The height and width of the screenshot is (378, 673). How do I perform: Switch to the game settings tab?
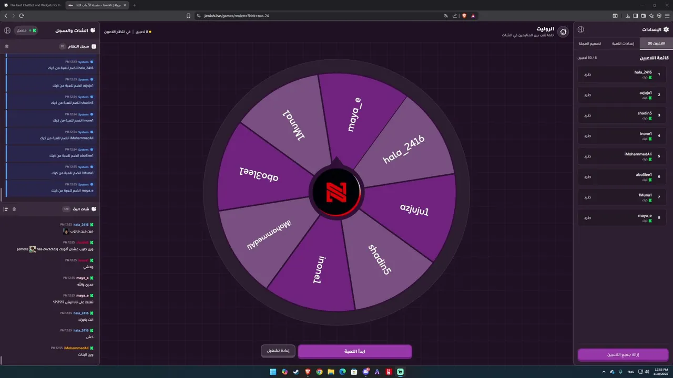(x=623, y=44)
